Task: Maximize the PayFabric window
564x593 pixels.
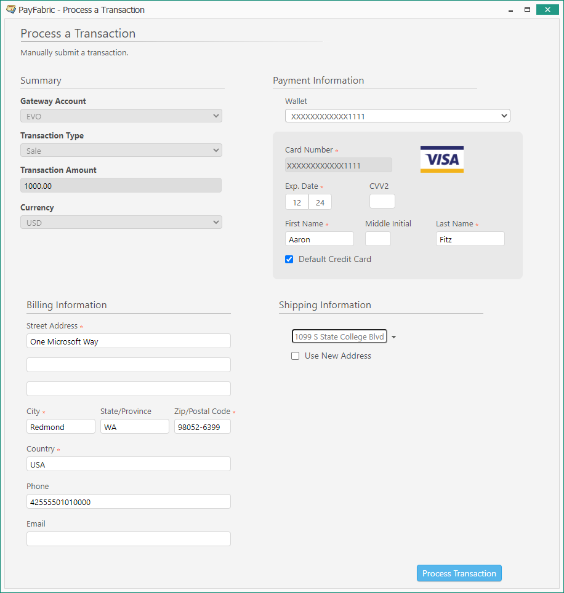Action: point(527,9)
